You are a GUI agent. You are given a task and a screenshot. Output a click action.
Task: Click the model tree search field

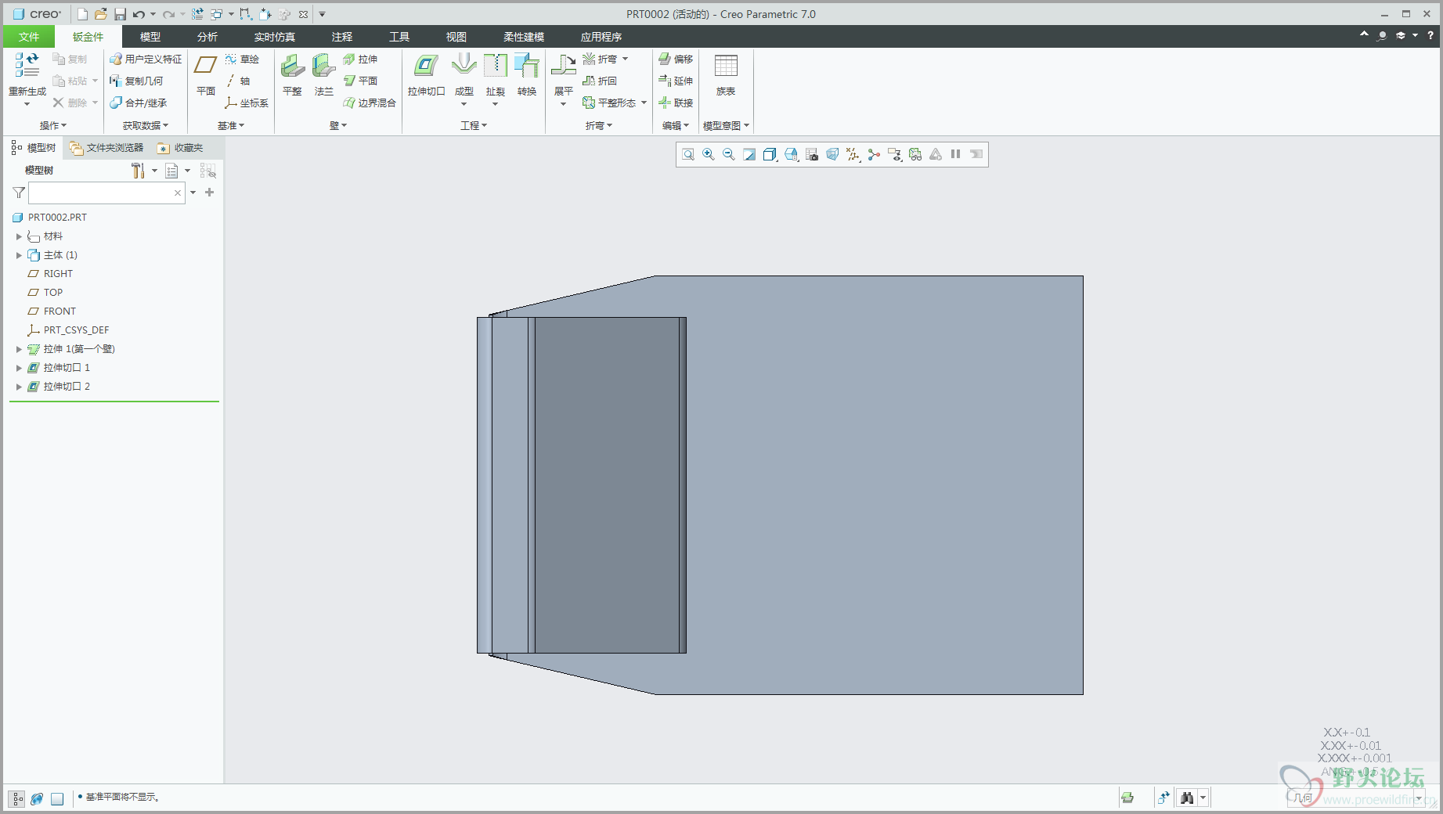coord(100,193)
